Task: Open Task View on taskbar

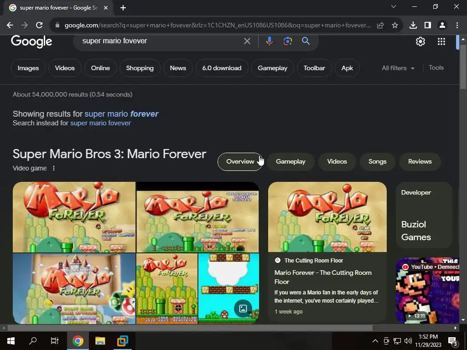Action: (55, 341)
